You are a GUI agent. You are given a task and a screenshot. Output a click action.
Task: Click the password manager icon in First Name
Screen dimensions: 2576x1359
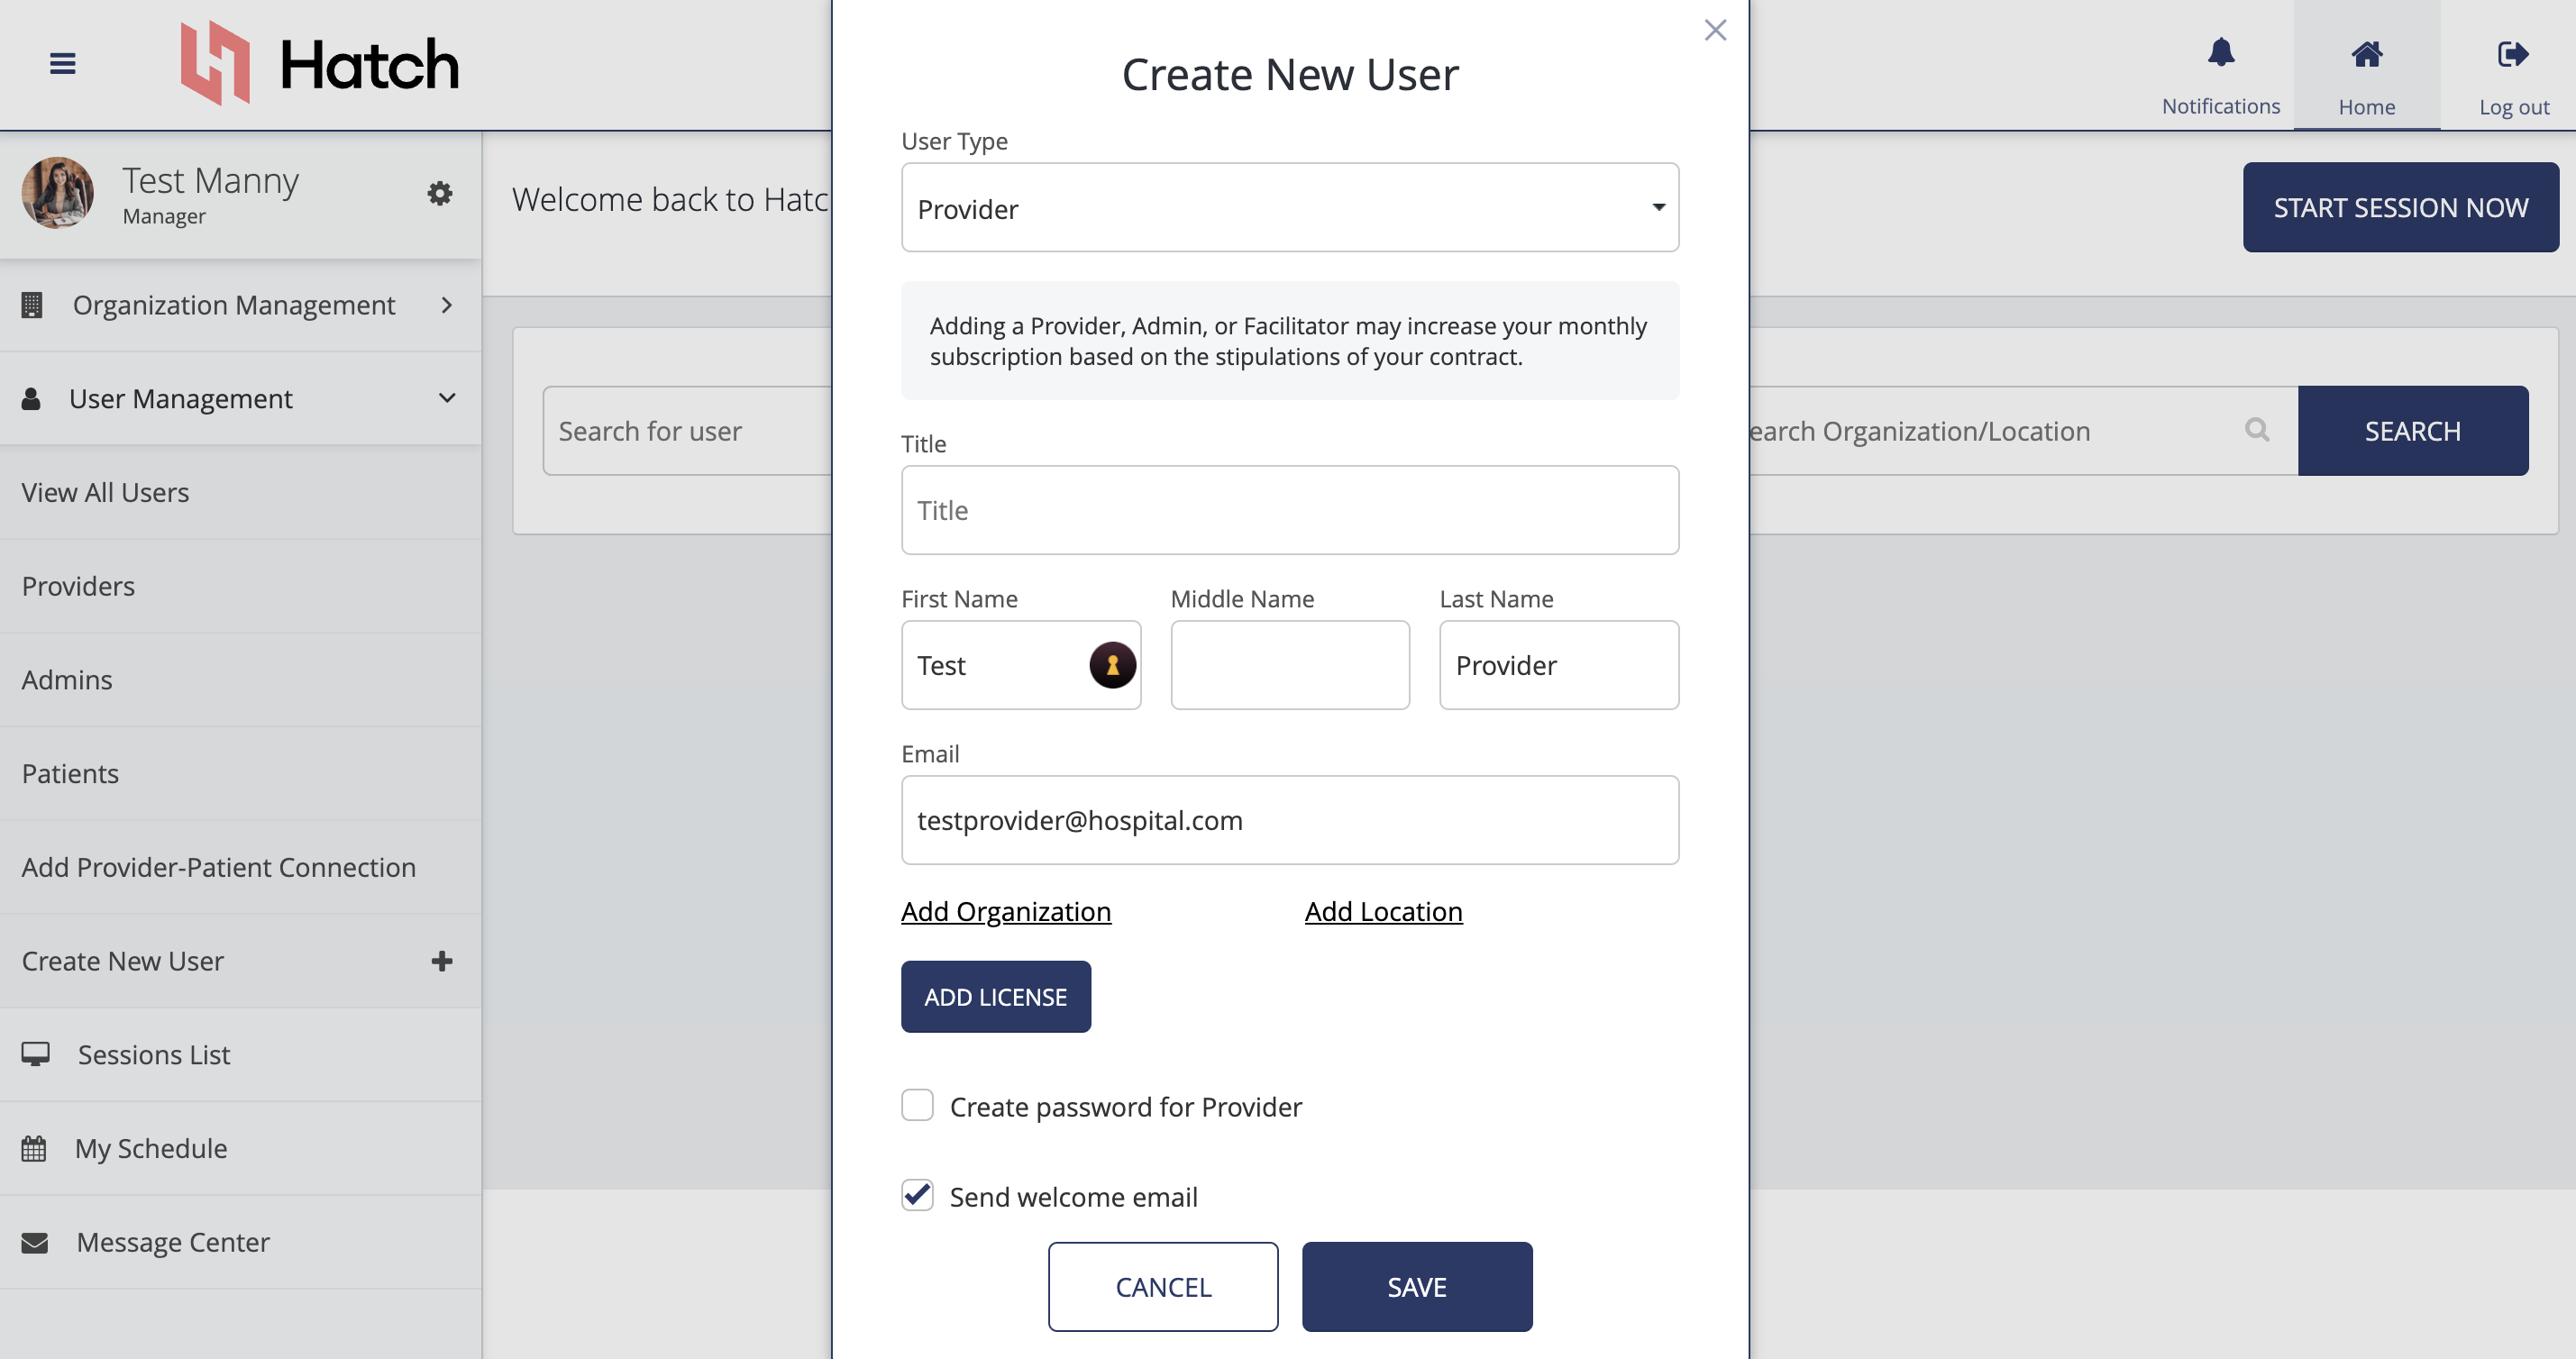pyautogui.click(x=1112, y=665)
